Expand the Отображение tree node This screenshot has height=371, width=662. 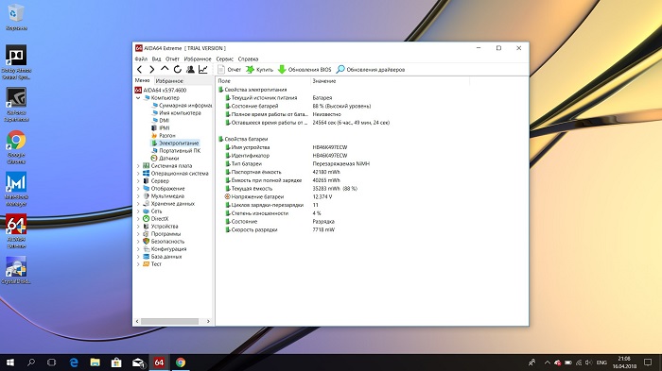click(138, 189)
